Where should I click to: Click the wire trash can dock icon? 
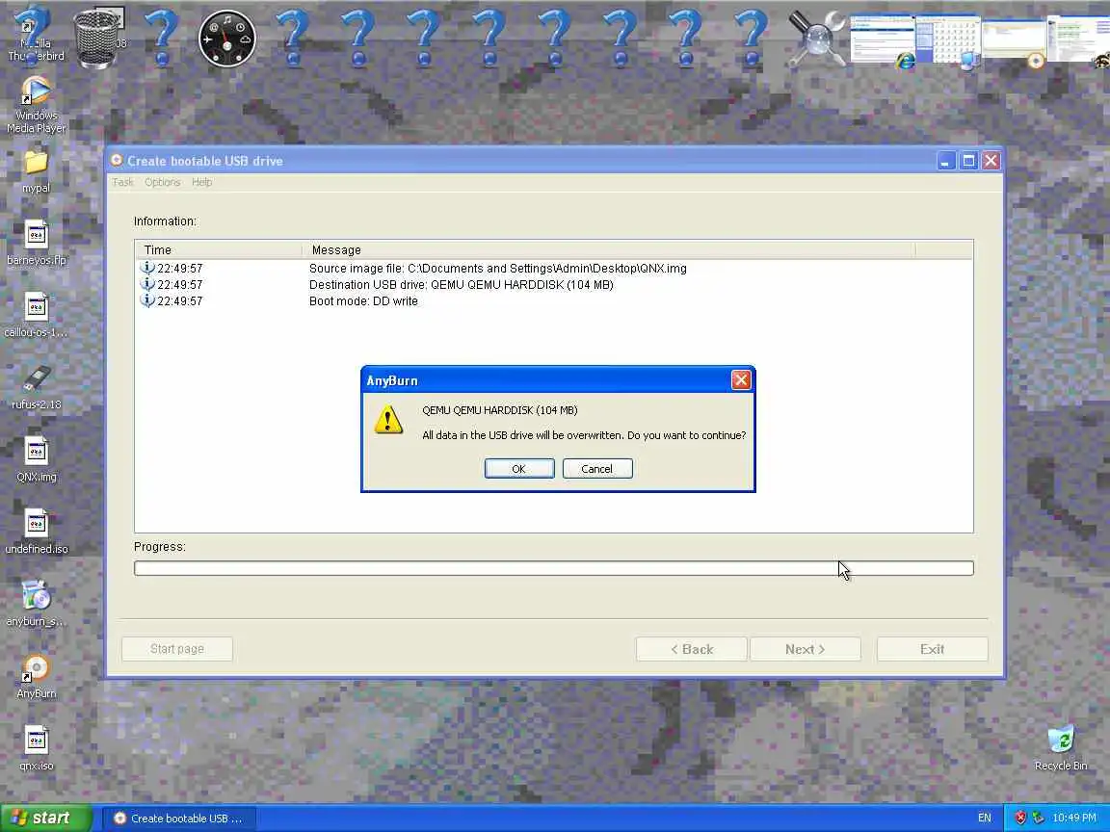click(97, 39)
